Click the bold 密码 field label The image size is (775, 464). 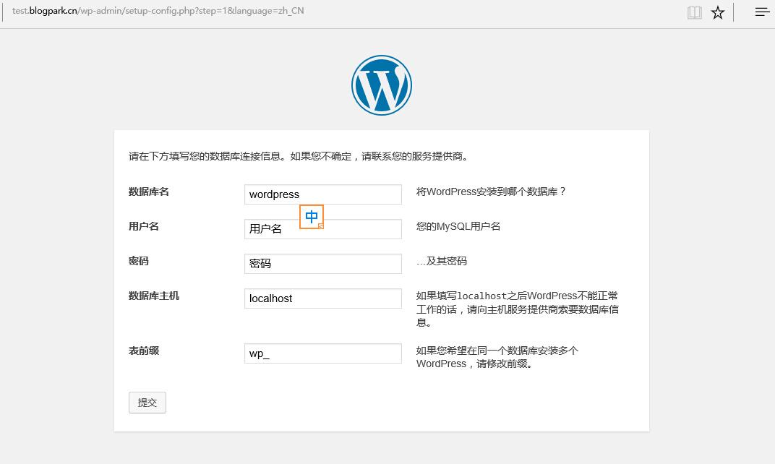point(138,261)
